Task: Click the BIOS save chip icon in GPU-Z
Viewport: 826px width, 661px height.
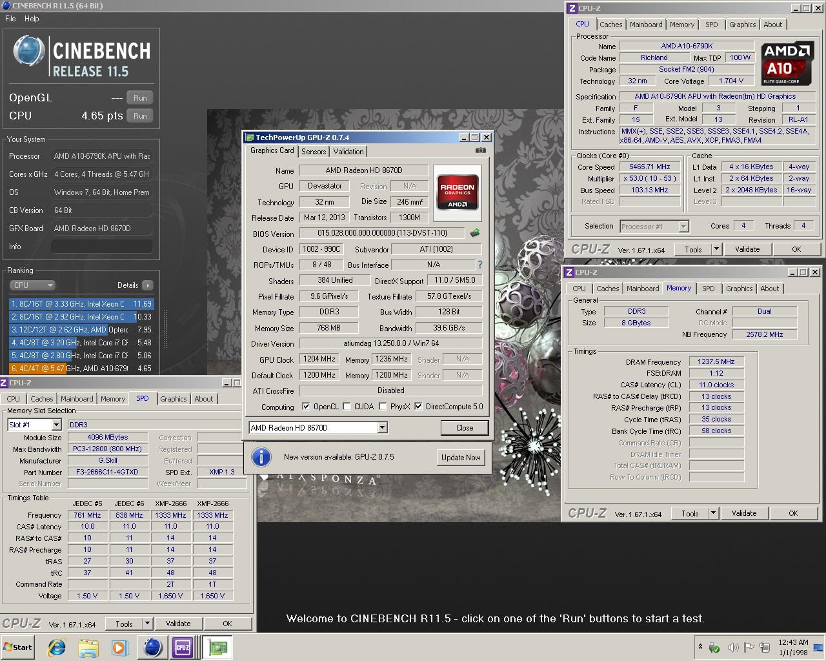Action: pyautogui.click(x=476, y=233)
